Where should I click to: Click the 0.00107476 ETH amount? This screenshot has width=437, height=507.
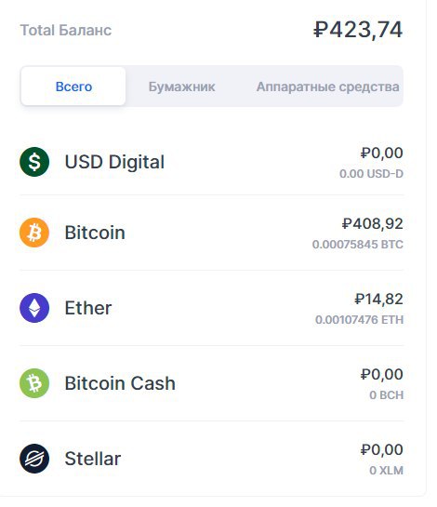[x=360, y=320]
